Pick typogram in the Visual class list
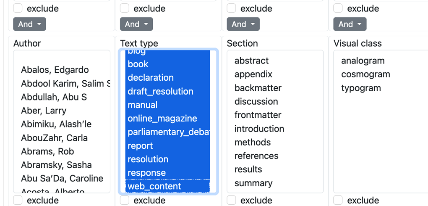The width and height of the screenshot is (428, 206). (361, 88)
